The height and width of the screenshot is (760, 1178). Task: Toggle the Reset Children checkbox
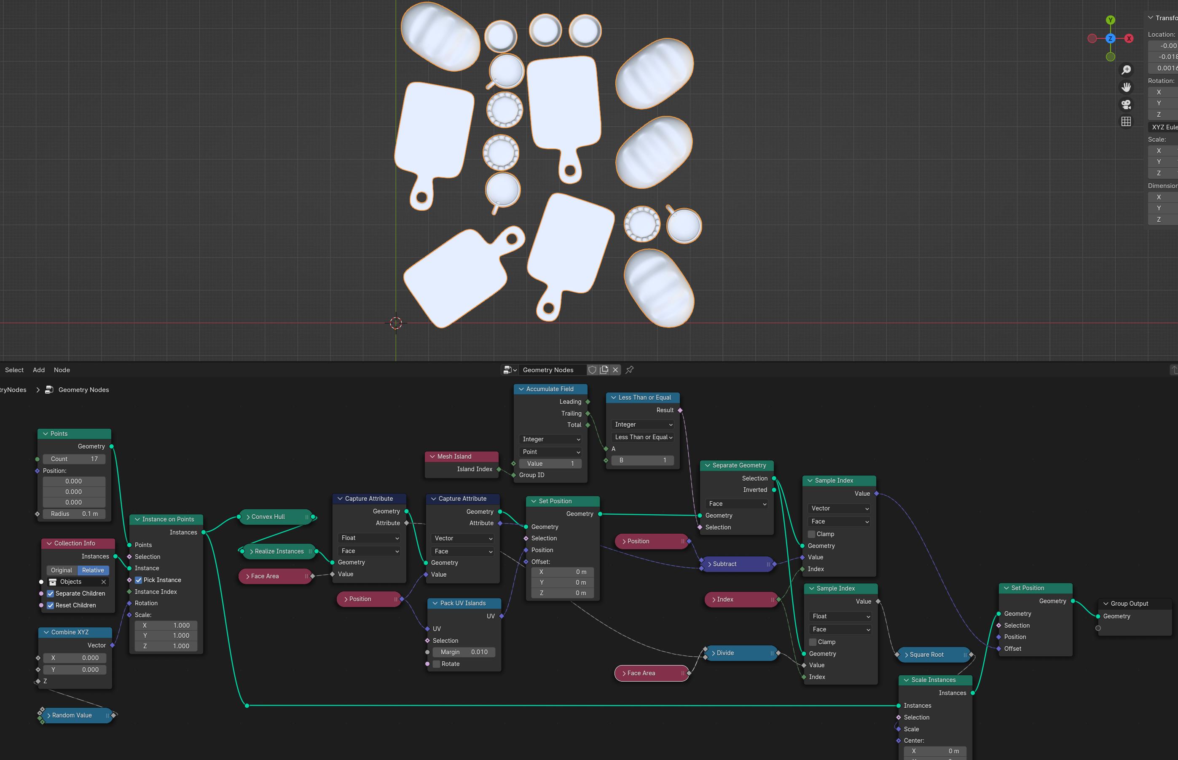50,605
